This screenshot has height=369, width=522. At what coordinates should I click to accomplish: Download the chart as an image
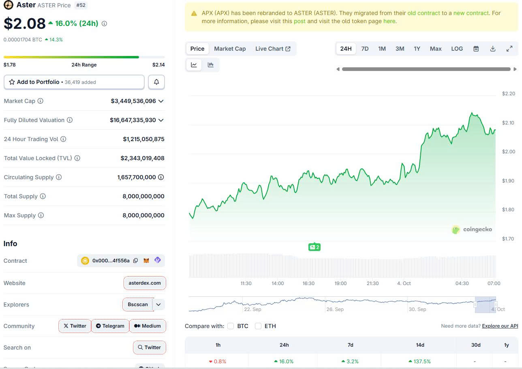(x=492, y=48)
